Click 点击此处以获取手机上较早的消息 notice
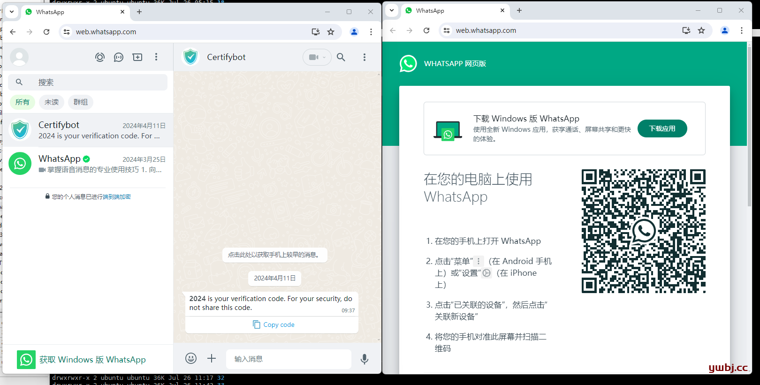760x385 pixels. click(x=274, y=255)
